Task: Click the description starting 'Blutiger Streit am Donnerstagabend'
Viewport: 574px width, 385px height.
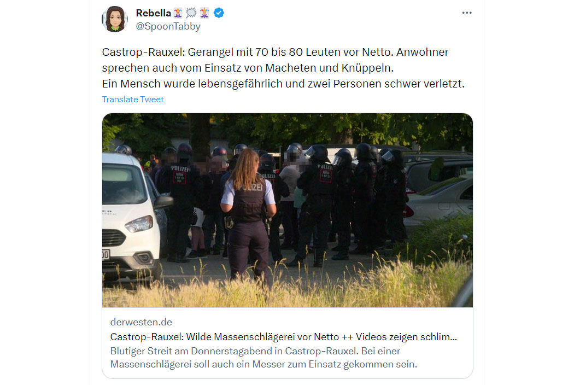Action: pos(255,351)
